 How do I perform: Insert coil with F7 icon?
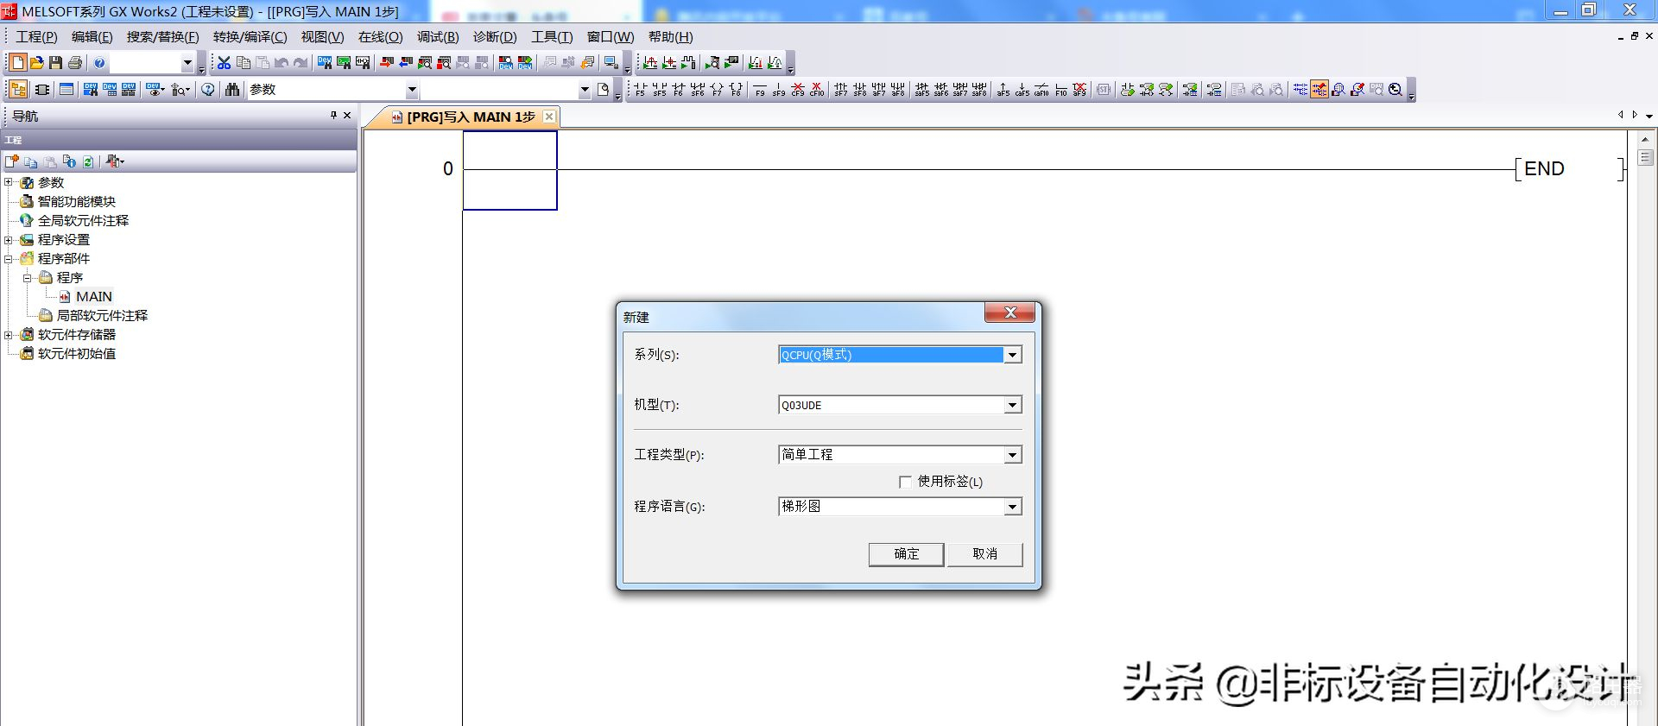(717, 89)
